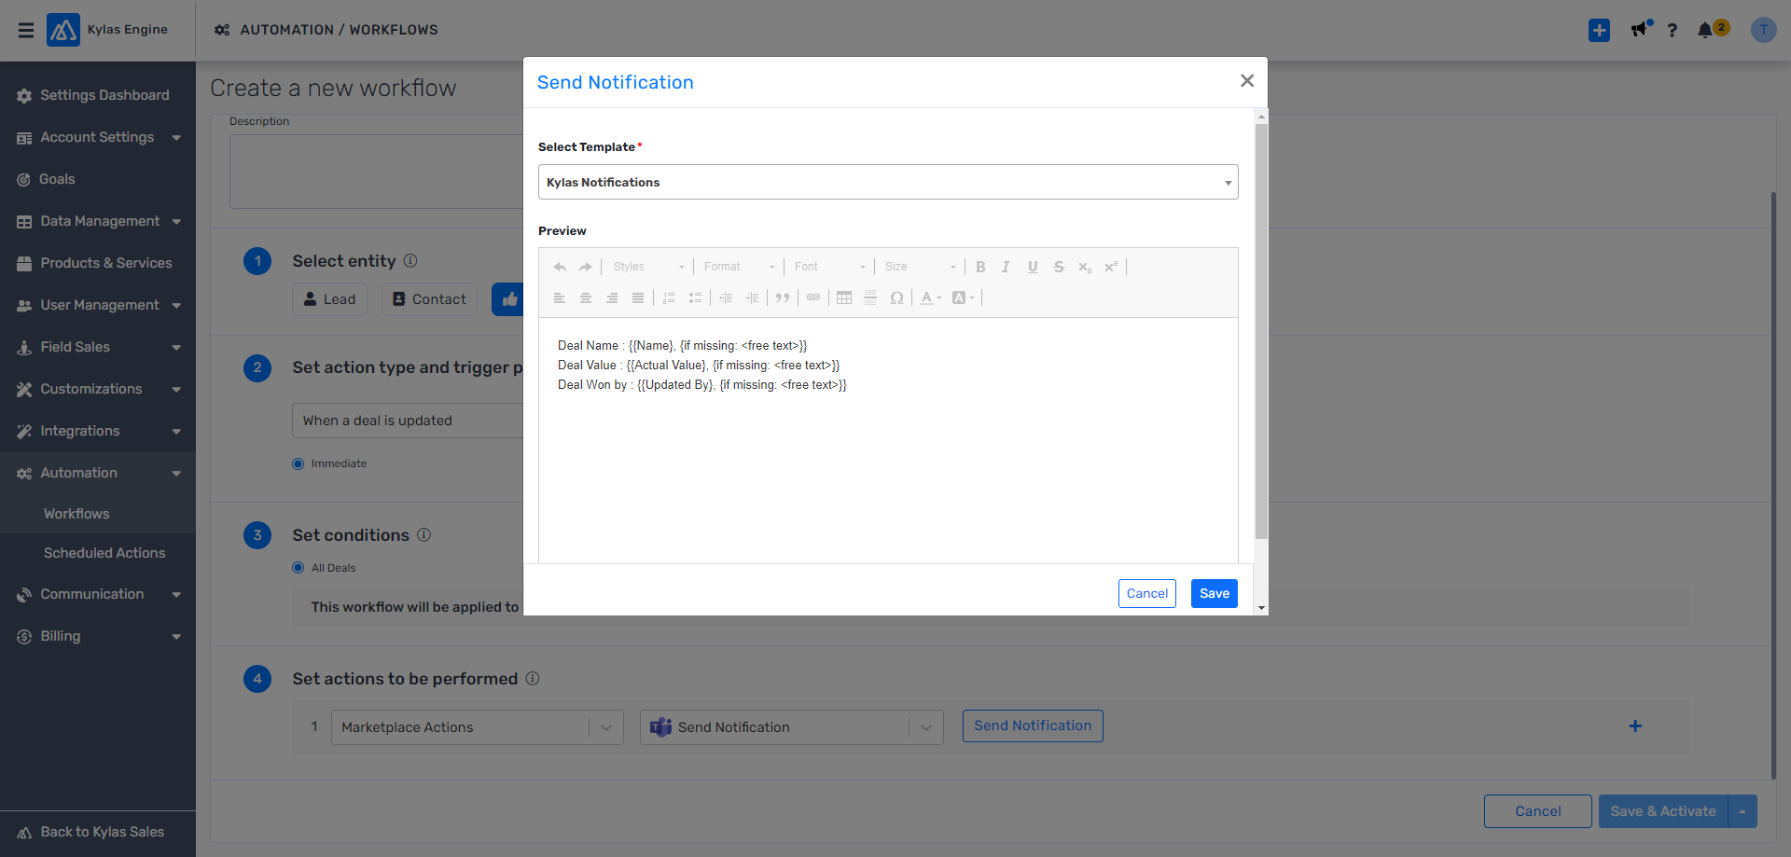The image size is (1791, 857).
Task: Insert a bulleted list in the editor
Action: 695,298
